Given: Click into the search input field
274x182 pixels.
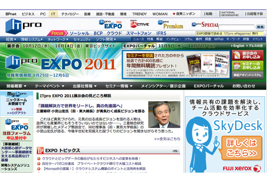Looking at the screenshot, I should [x=236, y=27].
